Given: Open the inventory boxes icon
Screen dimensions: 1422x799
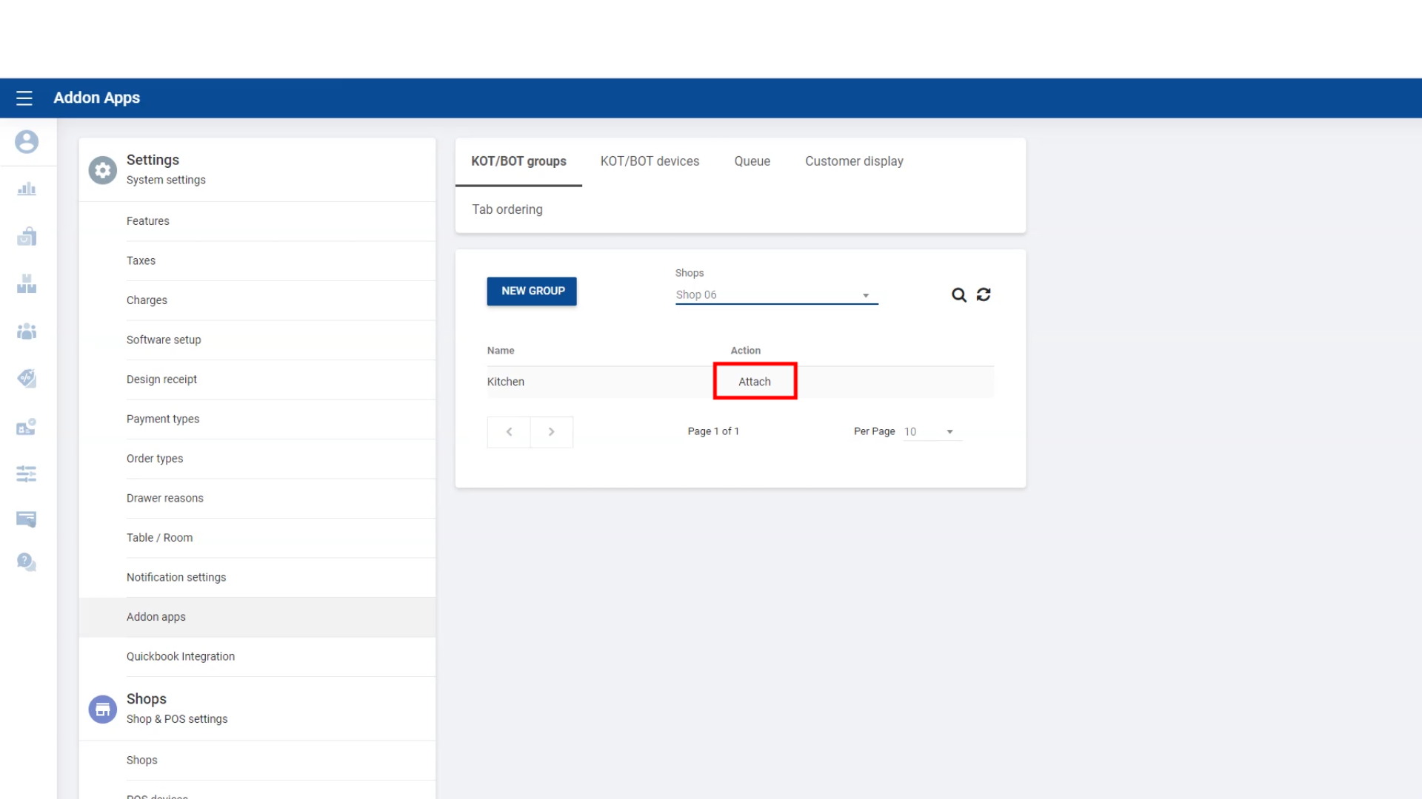Looking at the screenshot, I should pos(27,283).
